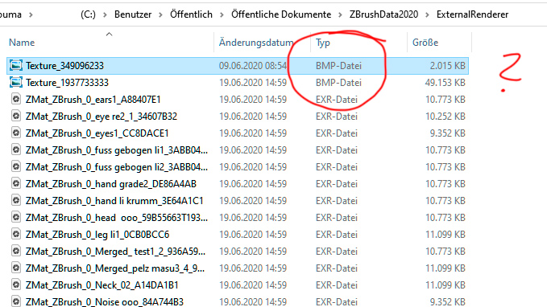Select ZMat_ZBrush_0_ears1_A88407E1 file name

point(93,99)
